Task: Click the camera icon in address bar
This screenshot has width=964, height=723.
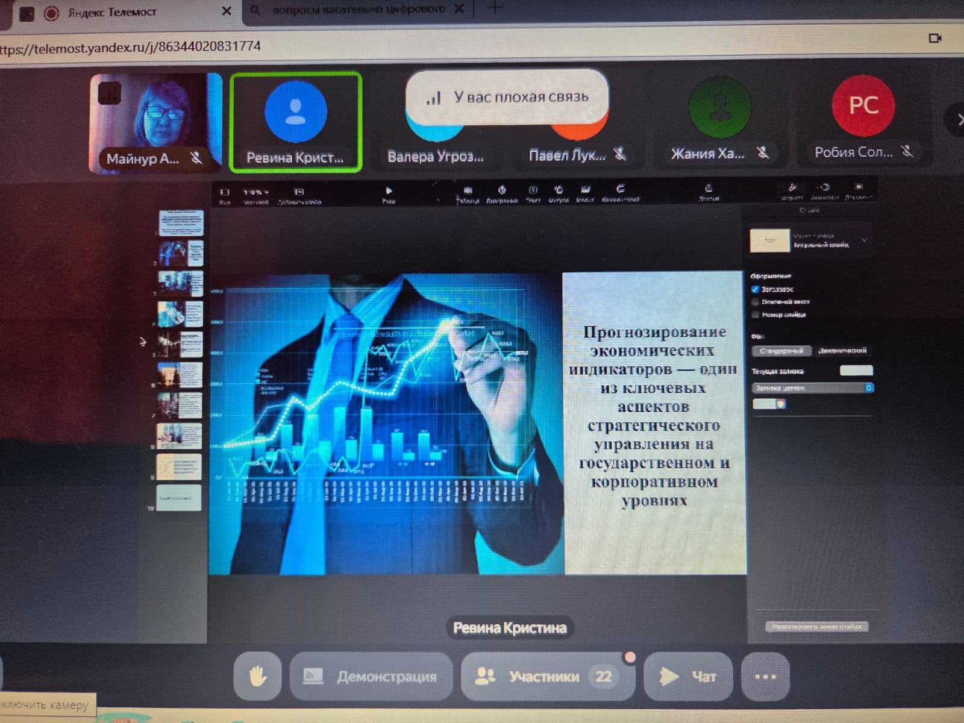Action: tap(934, 38)
